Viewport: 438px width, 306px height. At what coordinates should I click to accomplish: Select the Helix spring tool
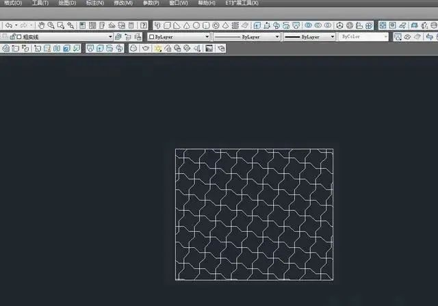[235, 25]
